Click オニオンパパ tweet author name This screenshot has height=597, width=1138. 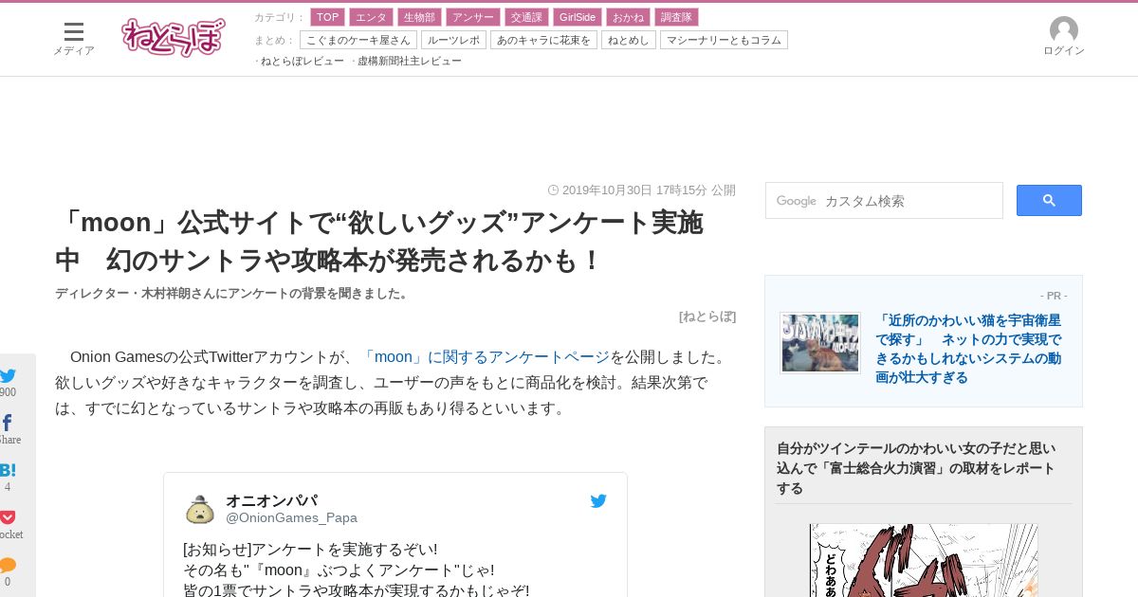[x=271, y=500]
